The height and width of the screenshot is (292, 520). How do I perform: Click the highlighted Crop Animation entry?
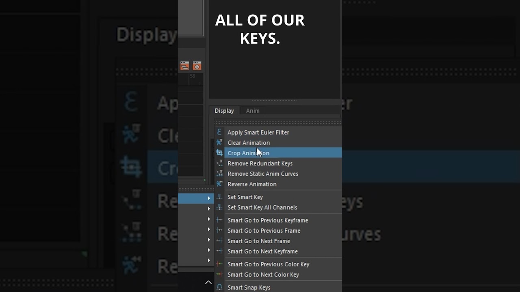tap(278, 153)
